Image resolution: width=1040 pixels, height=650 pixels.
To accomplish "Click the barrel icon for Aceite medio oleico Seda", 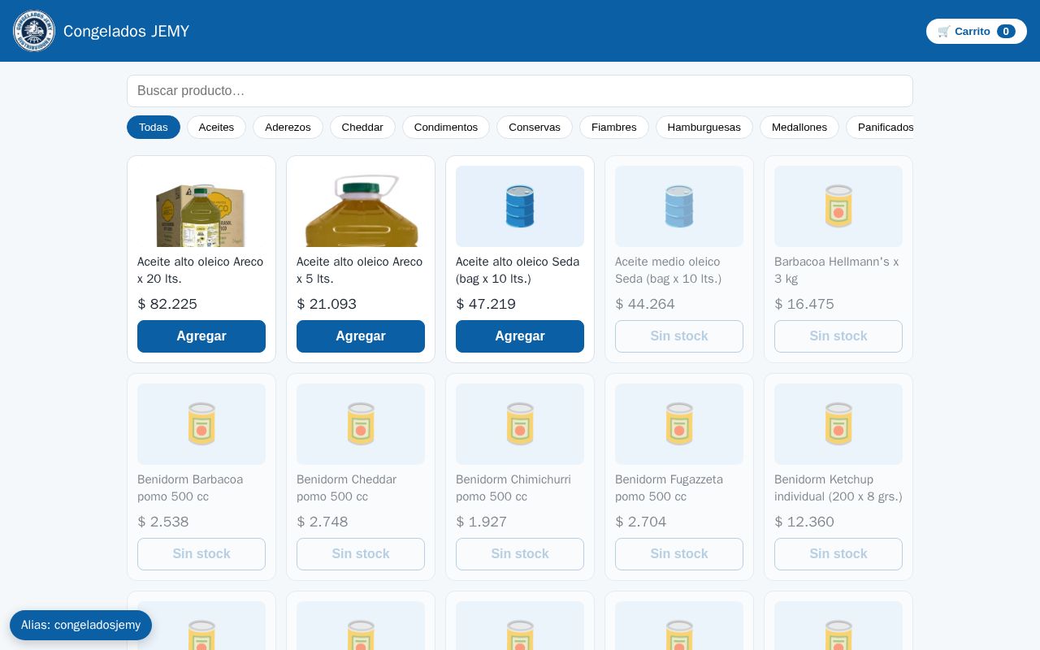I will point(679,206).
